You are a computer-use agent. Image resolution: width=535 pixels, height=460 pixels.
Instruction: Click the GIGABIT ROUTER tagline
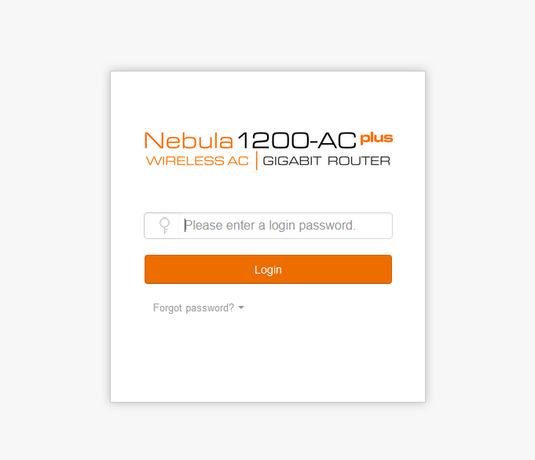(326, 161)
